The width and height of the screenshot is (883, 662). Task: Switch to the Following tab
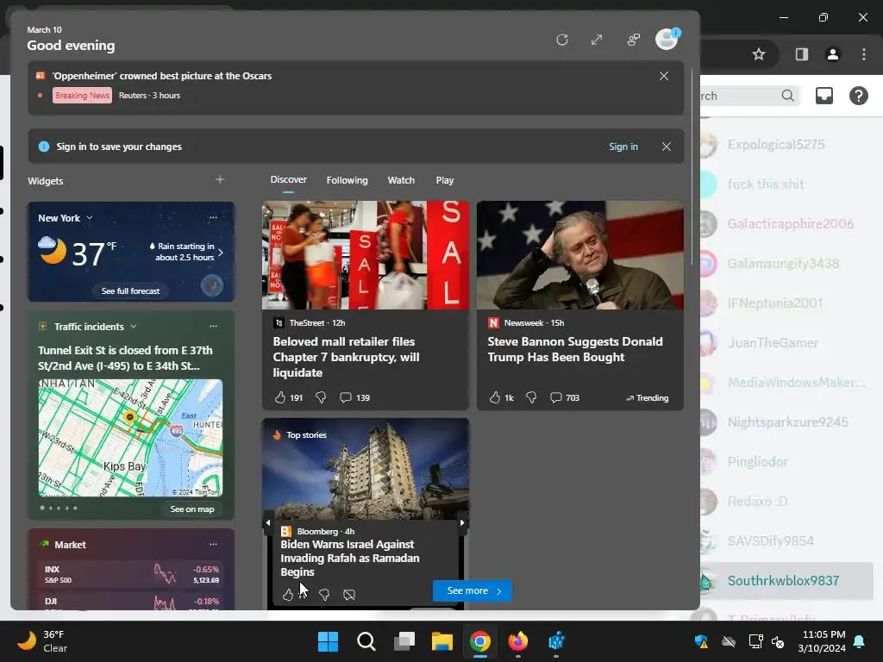pos(347,180)
